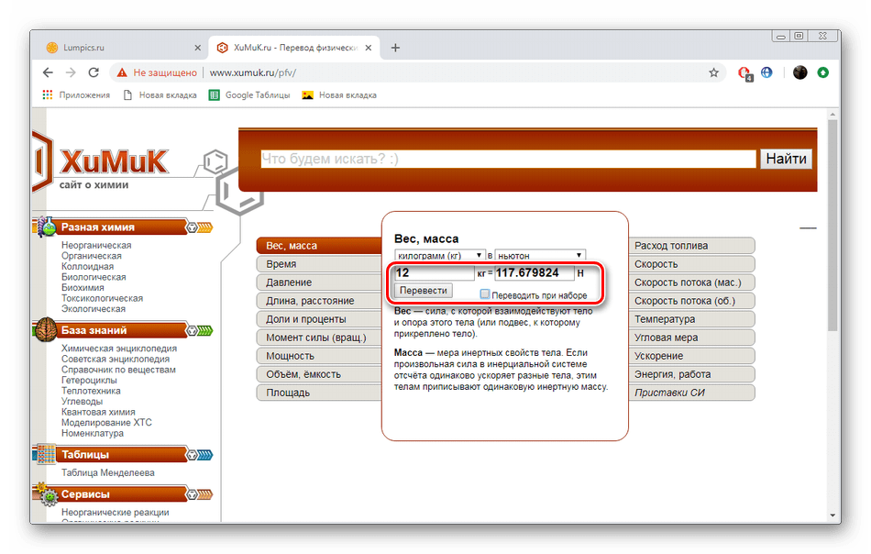This screenshot has height=554, width=871.
Task: Click the browser address bar URL
Action: (253, 72)
